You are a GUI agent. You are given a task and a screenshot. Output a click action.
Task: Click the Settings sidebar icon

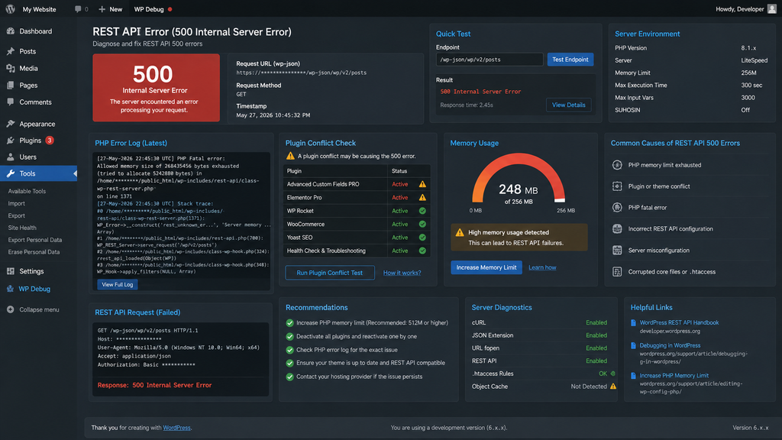(11, 271)
